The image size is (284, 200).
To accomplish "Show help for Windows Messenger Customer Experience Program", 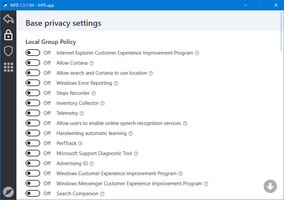I will click(x=206, y=184).
